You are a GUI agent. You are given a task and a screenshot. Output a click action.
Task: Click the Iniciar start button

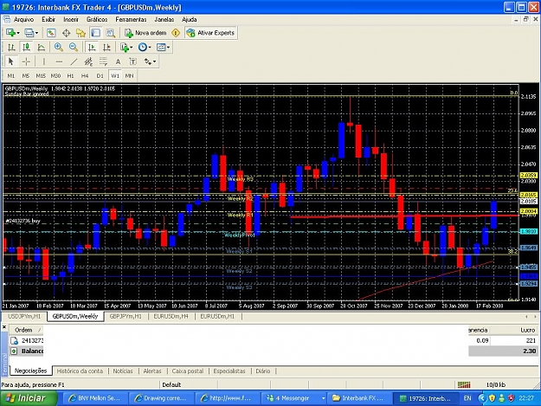click(x=29, y=398)
